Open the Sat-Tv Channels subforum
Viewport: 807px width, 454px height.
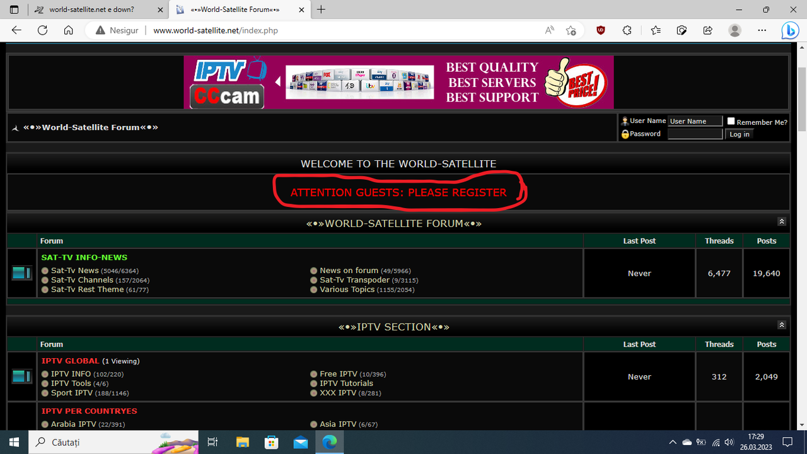point(83,280)
